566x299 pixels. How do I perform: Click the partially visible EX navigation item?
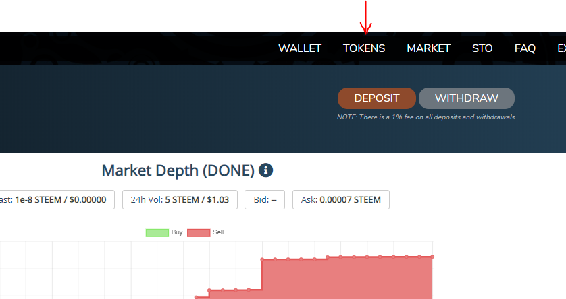coord(561,48)
